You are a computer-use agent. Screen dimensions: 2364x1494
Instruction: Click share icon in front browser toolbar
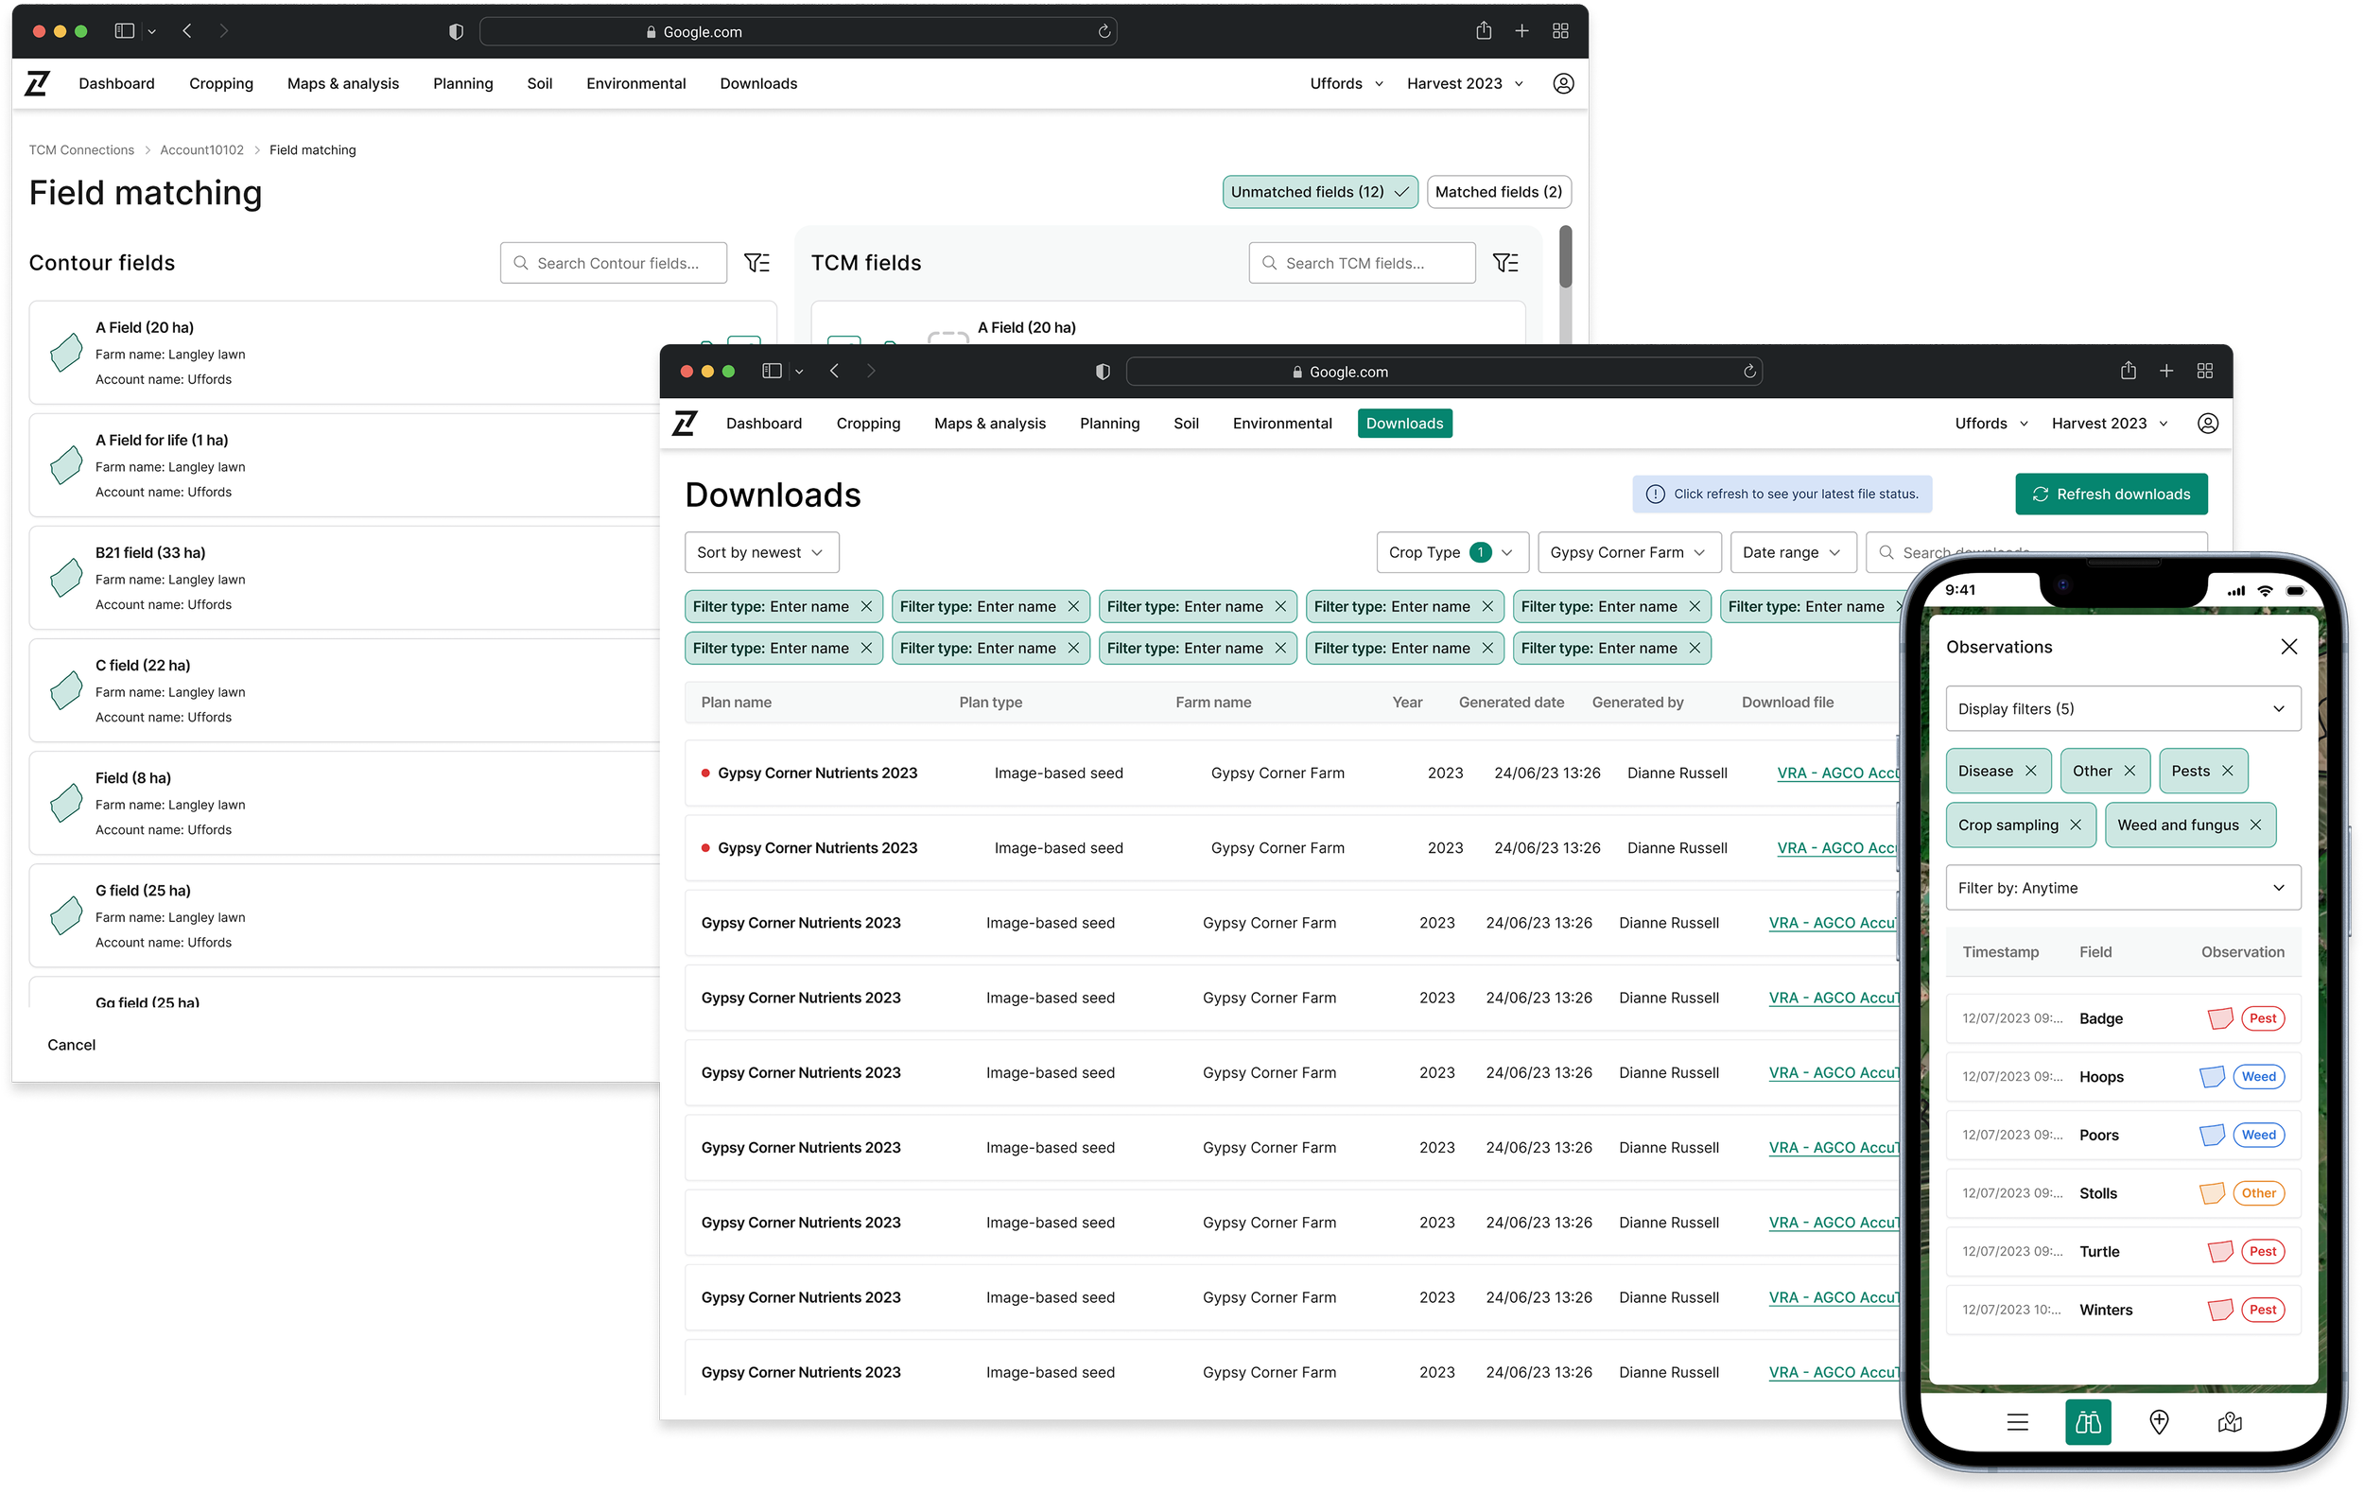[x=2128, y=371]
